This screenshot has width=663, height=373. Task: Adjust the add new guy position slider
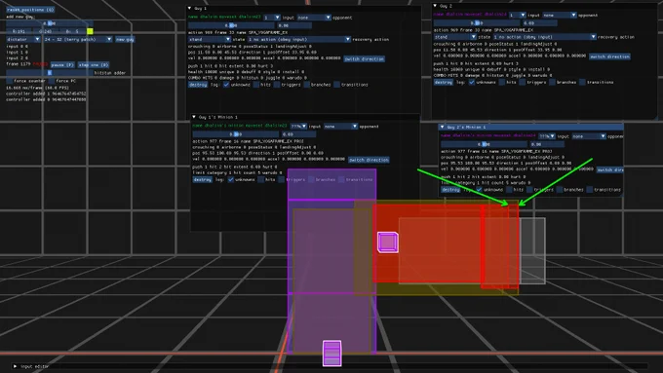[x=49, y=23]
